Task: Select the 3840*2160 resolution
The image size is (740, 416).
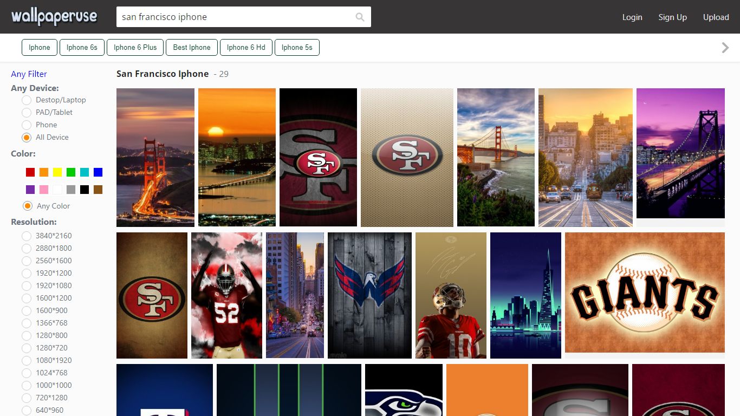Action: coord(27,236)
